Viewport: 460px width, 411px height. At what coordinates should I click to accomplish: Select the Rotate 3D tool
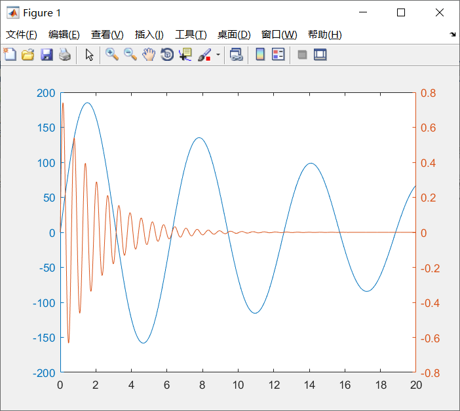coord(167,54)
